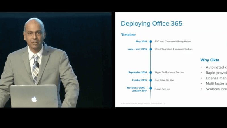This screenshot has height=128, width=227.
Task: Click the November 2016 – January 2017 dot
Action: pyautogui.click(x=151, y=89)
